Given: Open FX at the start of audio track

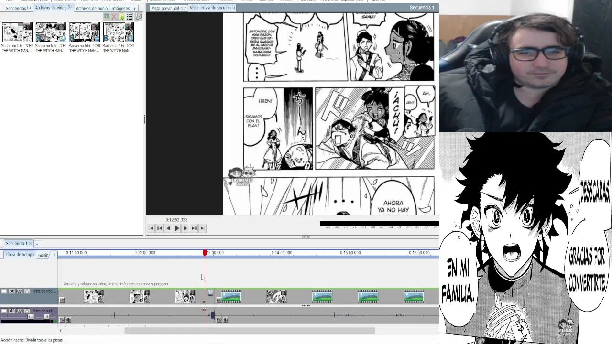Looking at the screenshot, I should click(x=62, y=320).
